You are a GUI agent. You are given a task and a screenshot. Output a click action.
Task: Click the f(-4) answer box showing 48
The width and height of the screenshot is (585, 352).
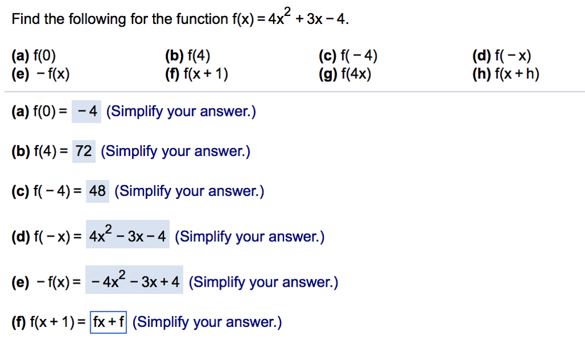tap(97, 191)
